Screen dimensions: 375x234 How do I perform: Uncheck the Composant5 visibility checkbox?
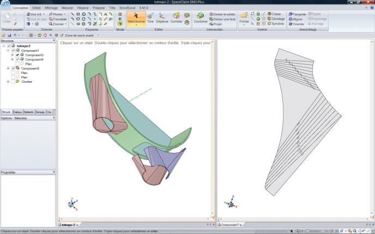[x=13, y=69]
